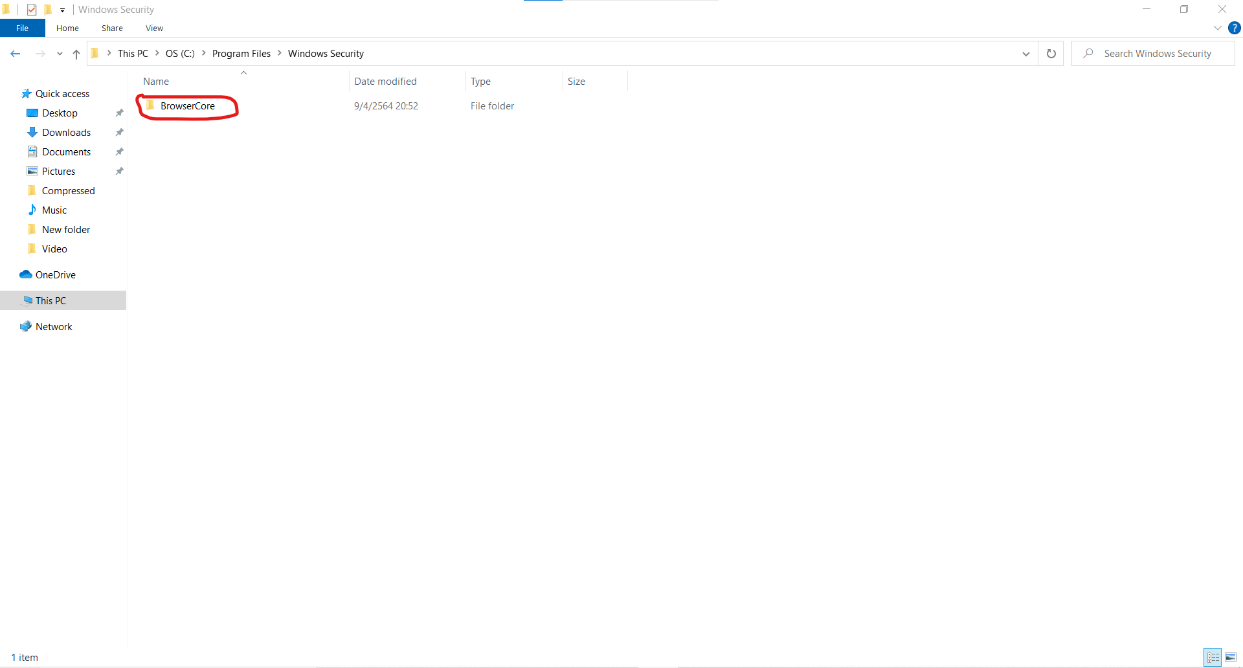The width and height of the screenshot is (1243, 668).
Task: Select This PC in the navigation pane
Action: (x=50, y=301)
